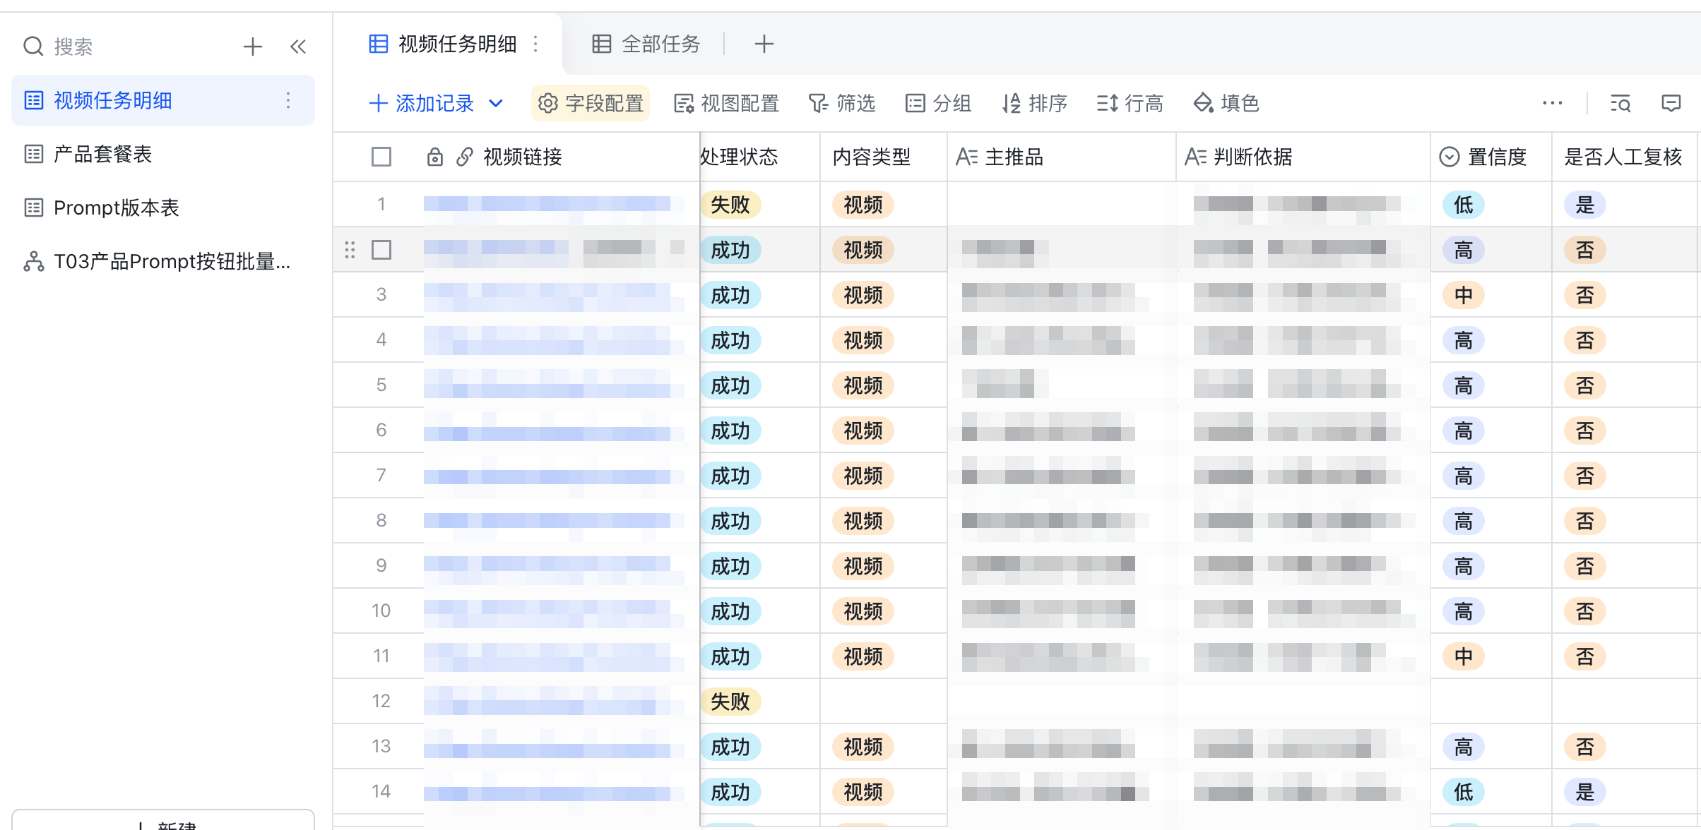Check the row 2 selection checkbox
This screenshot has height=830, width=1701.
click(x=381, y=250)
